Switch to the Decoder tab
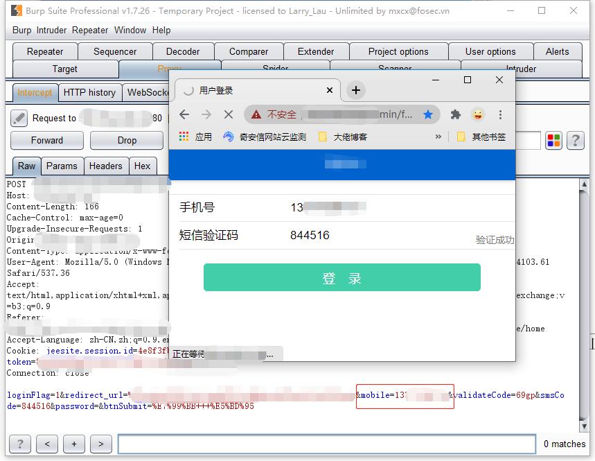595x461 pixels. [183, 51]
